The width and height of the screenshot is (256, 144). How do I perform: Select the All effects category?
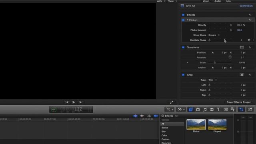[172, 124]
